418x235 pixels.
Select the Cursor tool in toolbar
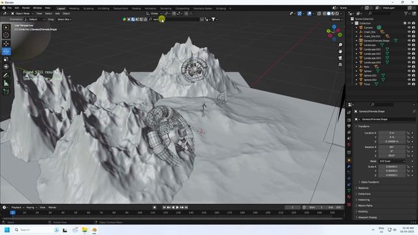(6, 35)
